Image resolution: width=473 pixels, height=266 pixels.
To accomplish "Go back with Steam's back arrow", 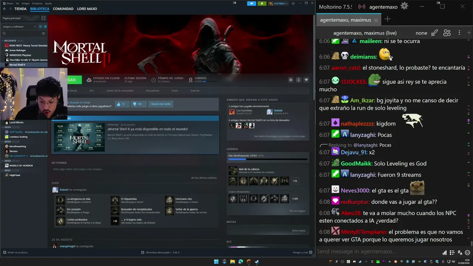I will 4,8.
